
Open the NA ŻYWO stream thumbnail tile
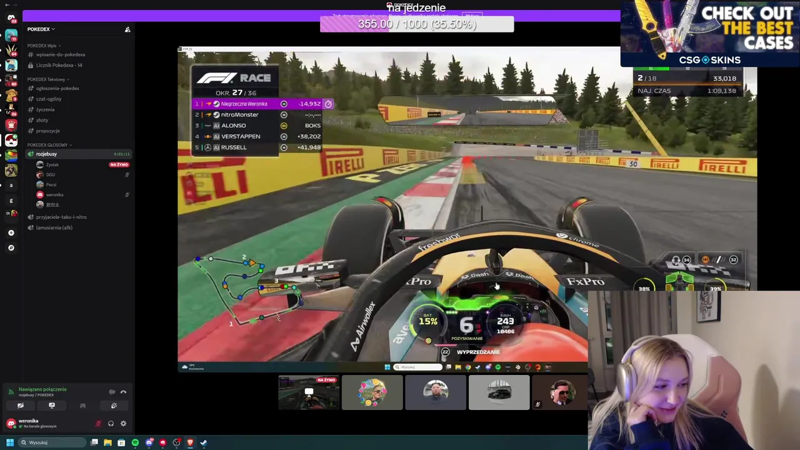[309, 392]
